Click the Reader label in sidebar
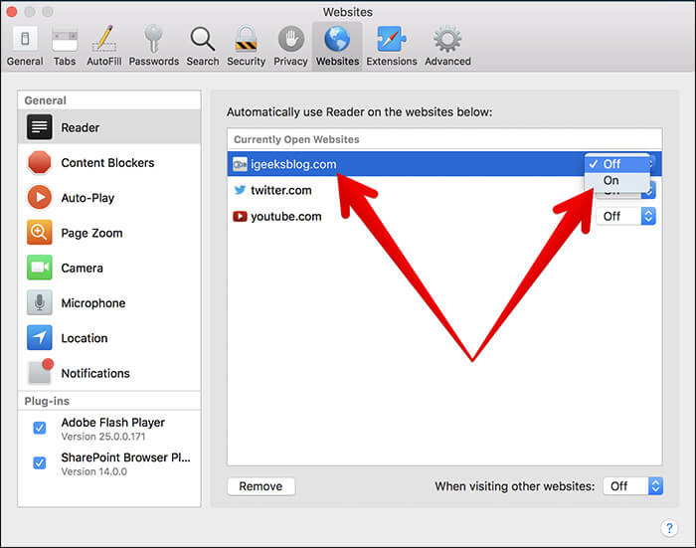The height and width of the screenshot is (548, 696). [x=81, y=127]
